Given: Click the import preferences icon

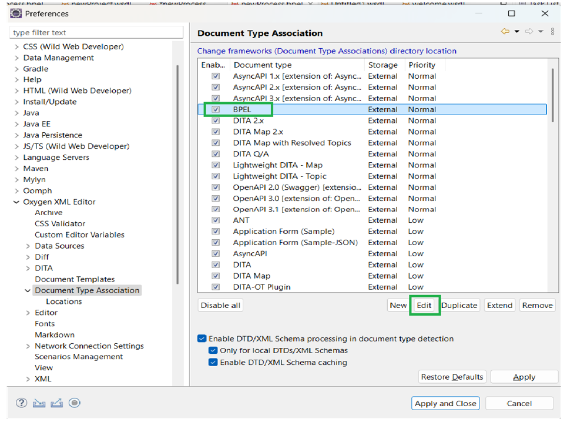Looking at the screenshot, I should pyautogui.click(x=39, y=403).
